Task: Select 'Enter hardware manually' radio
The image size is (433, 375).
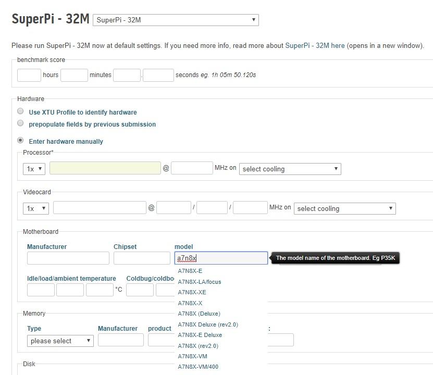Action: (20, 140)
